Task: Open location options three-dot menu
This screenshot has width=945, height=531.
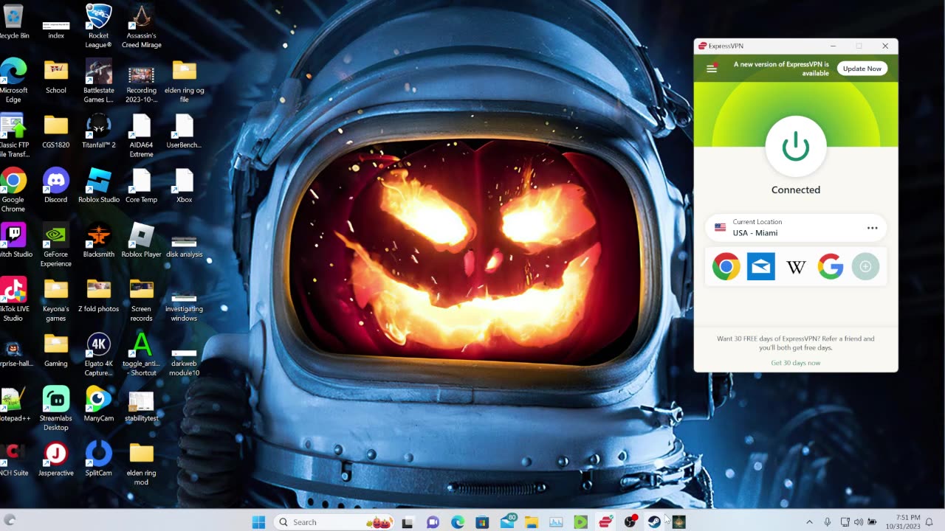Action: [872, 228]
